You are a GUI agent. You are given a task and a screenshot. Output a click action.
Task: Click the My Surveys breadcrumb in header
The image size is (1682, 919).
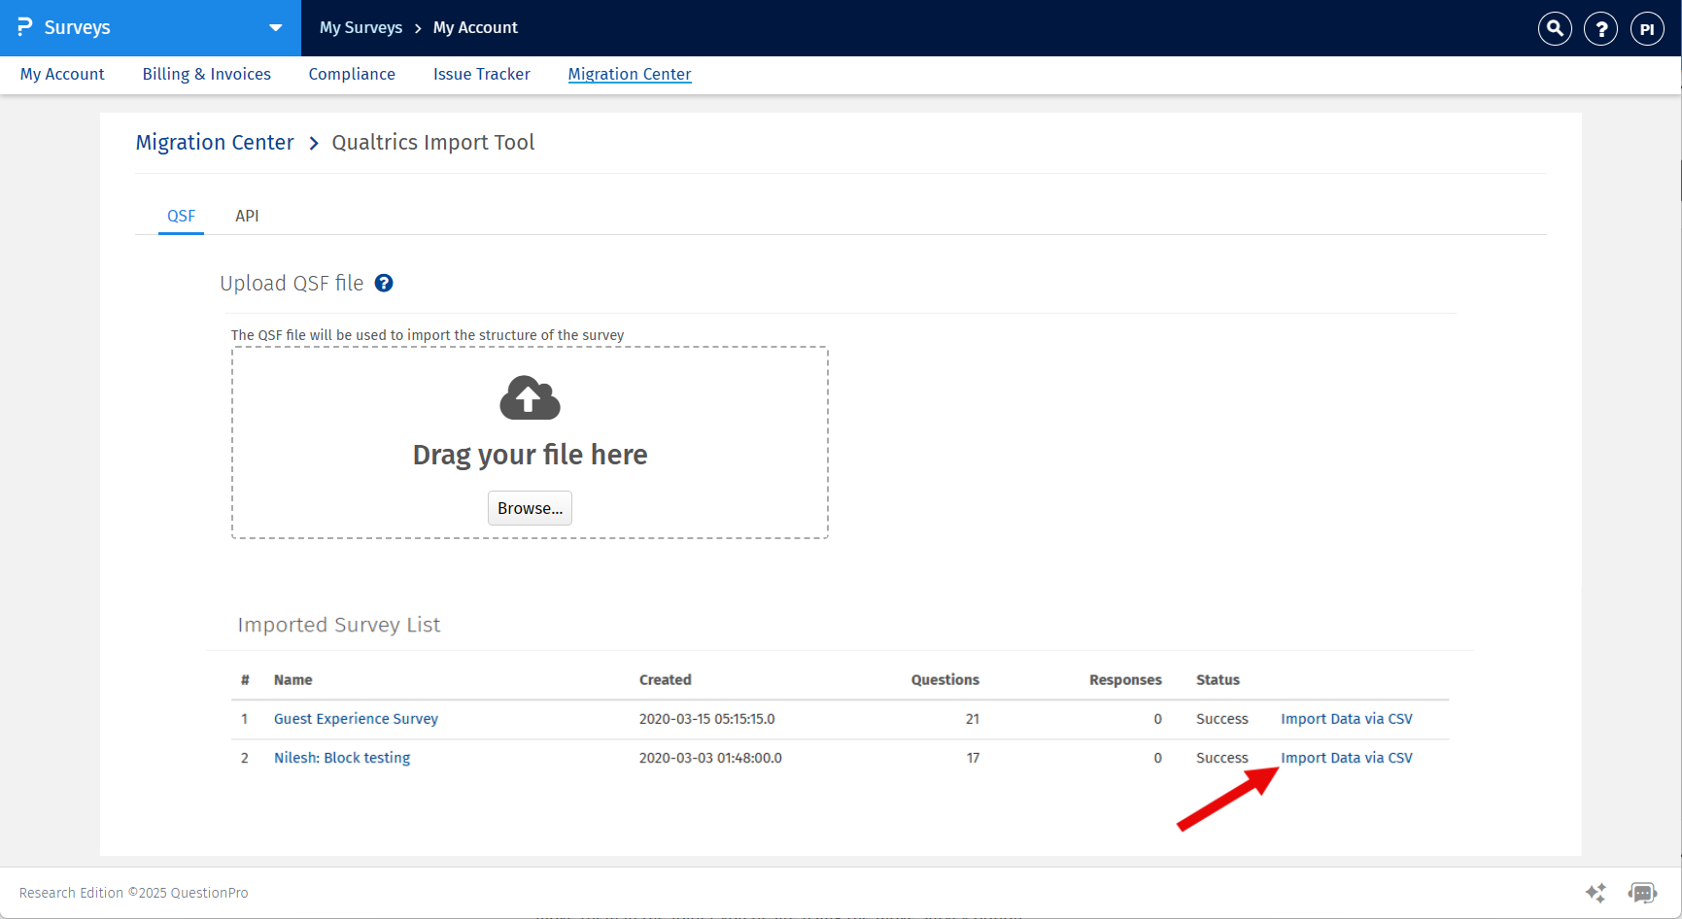coord(360,27)
